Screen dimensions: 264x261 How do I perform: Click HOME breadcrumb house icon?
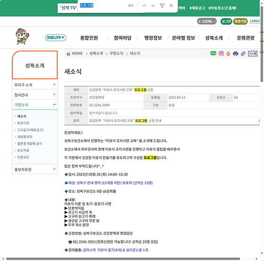click(x=68, y=54)
